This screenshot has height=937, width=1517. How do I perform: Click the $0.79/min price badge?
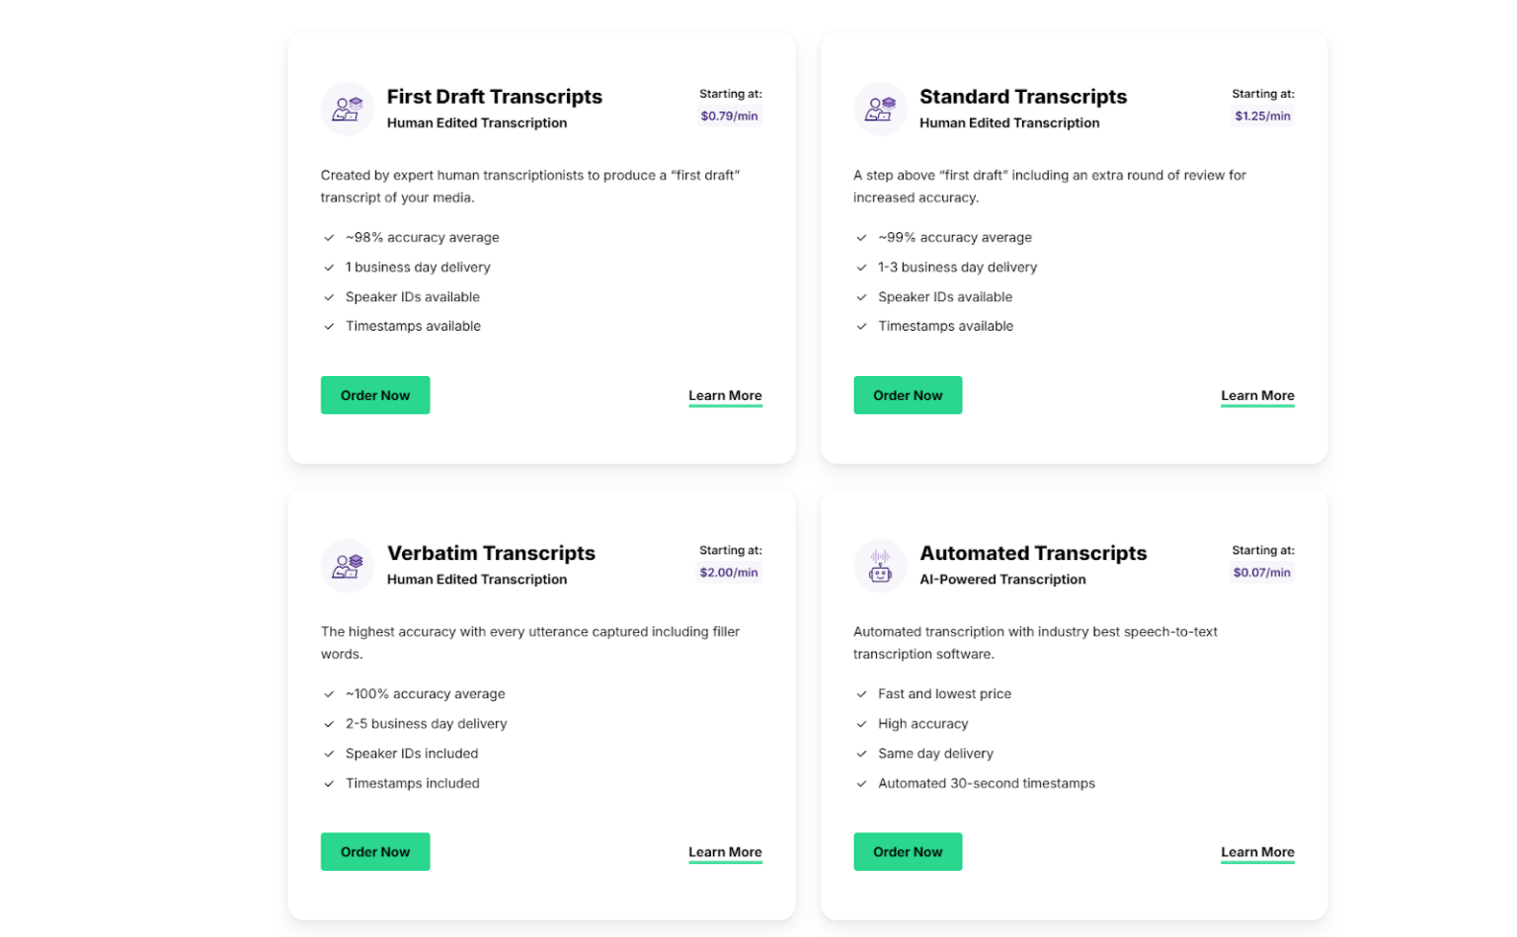point(729,116)
